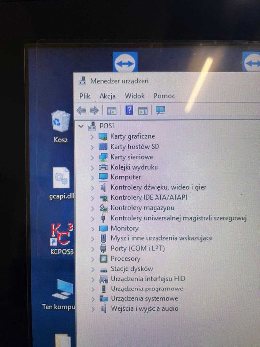Click the Kolejki wydruku printer icon

tap(103, 168)
